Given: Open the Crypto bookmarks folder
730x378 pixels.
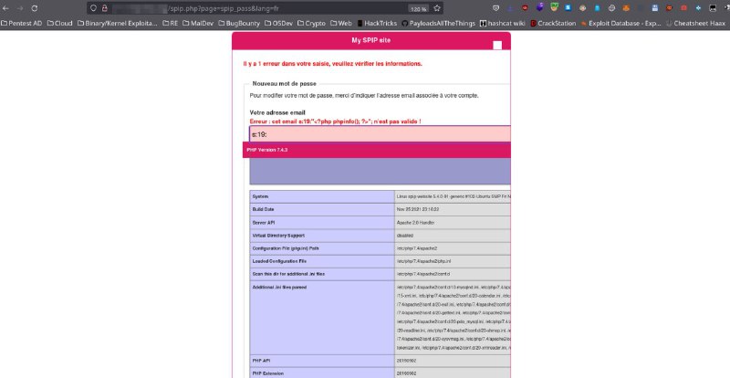Looking at the screenshot, I should [x=311, y=23].
